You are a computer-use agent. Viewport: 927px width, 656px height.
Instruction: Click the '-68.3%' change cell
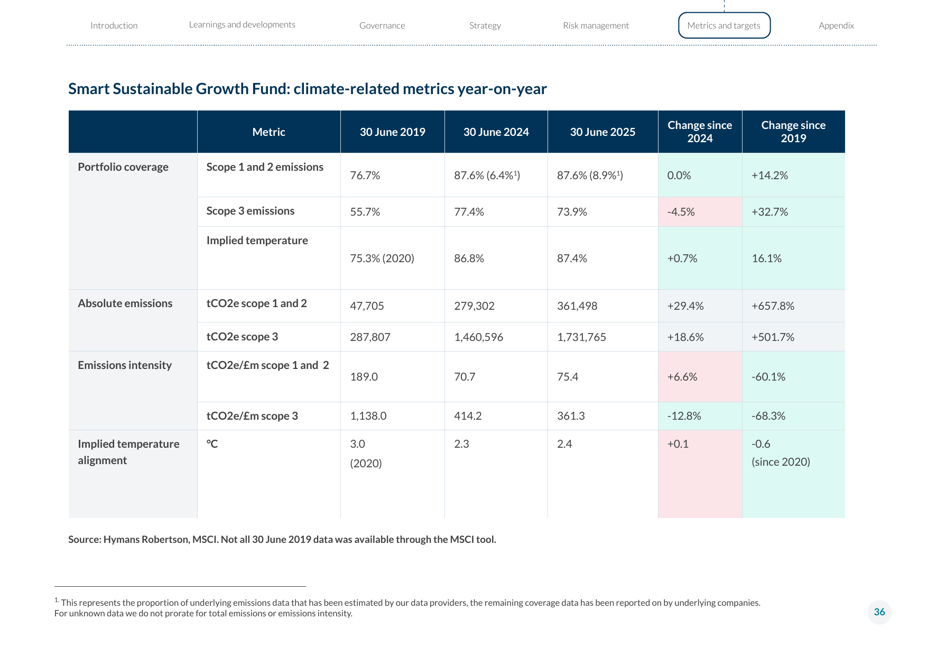(x=794, y=416)
